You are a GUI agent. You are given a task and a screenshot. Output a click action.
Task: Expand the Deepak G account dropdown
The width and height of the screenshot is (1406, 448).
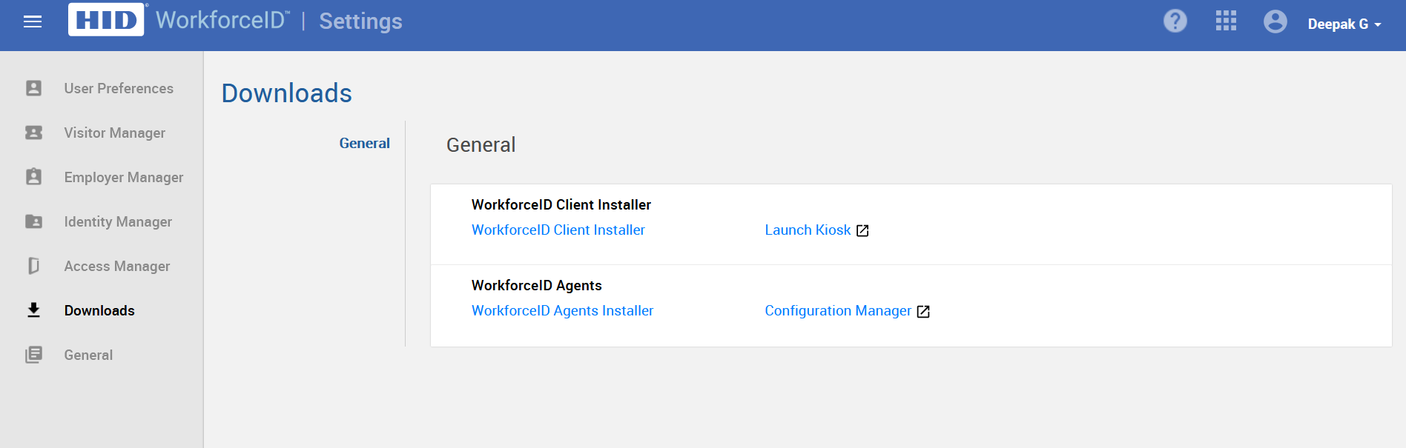coord(1344,24)
